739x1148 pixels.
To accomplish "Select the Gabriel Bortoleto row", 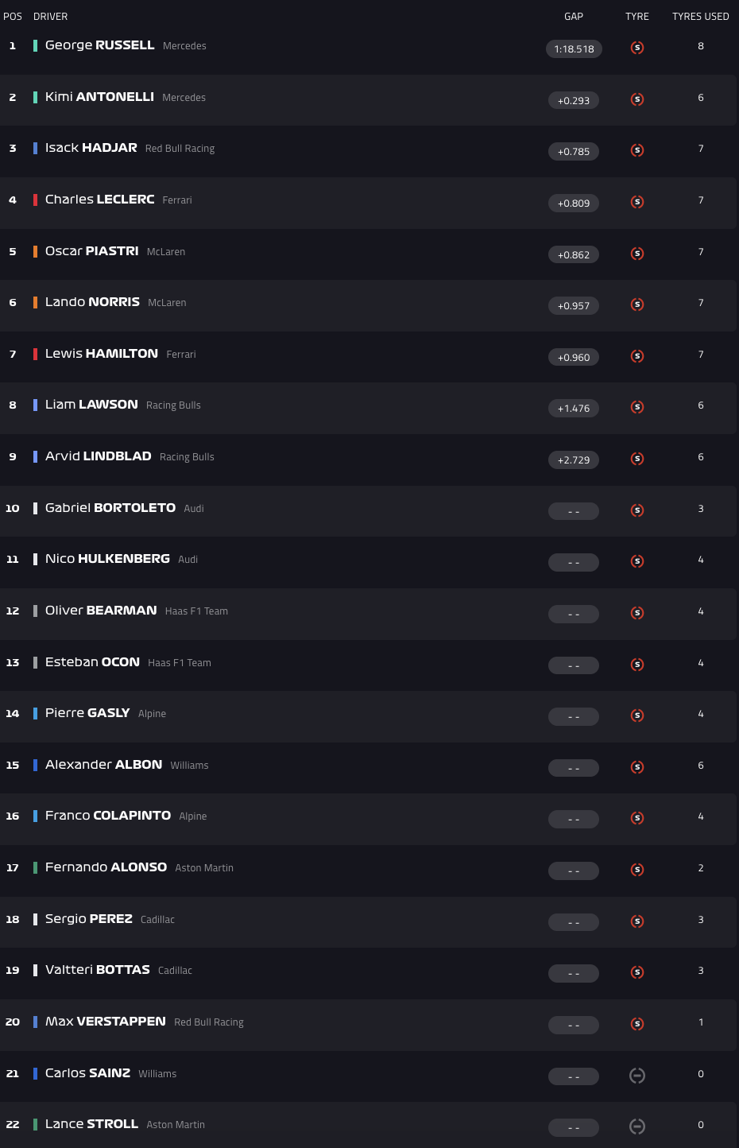I will pyautogui.click(x=318, y=509).
